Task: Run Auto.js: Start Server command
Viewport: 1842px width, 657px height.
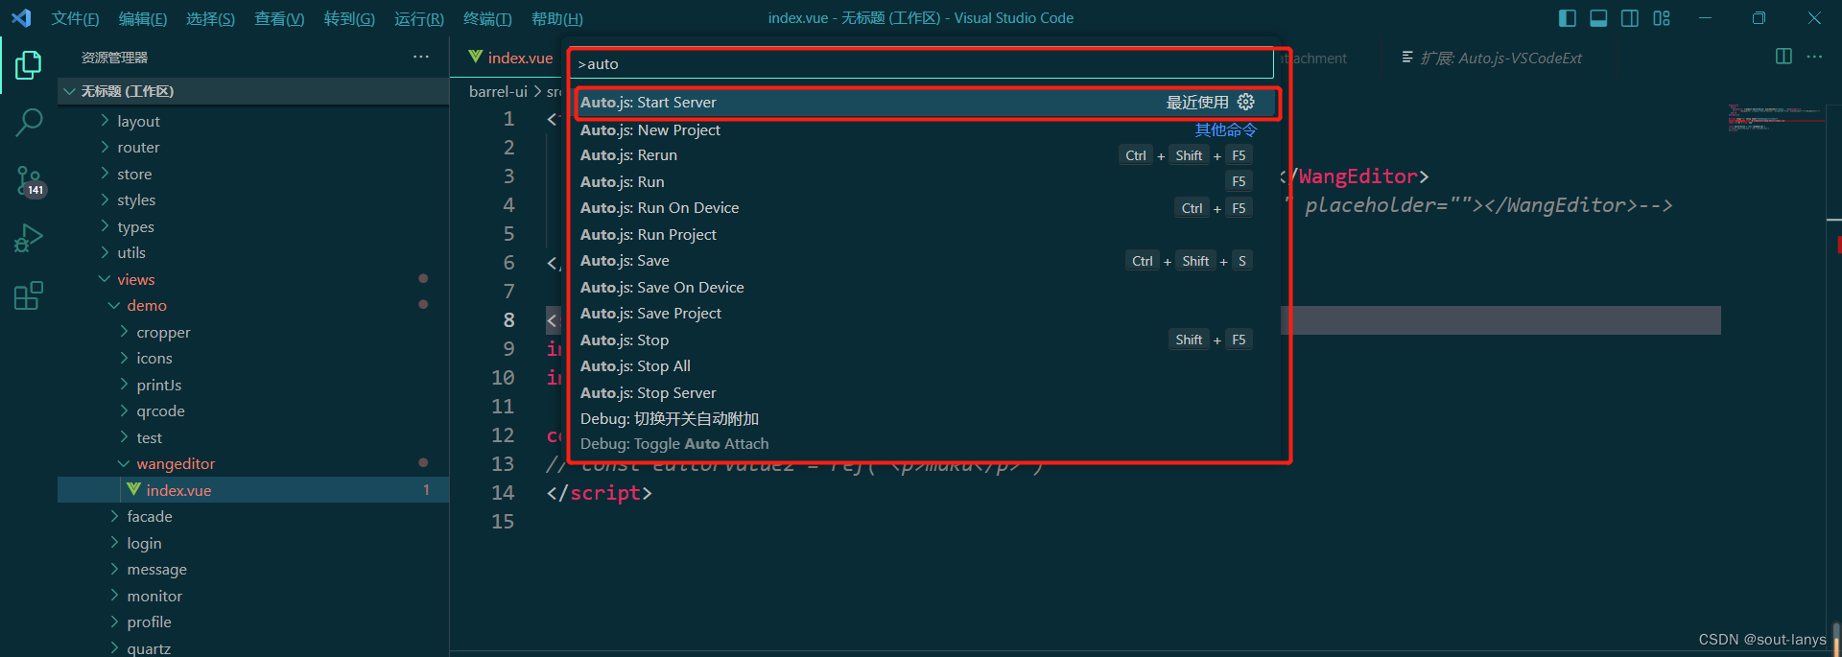Action: point(927,102)
